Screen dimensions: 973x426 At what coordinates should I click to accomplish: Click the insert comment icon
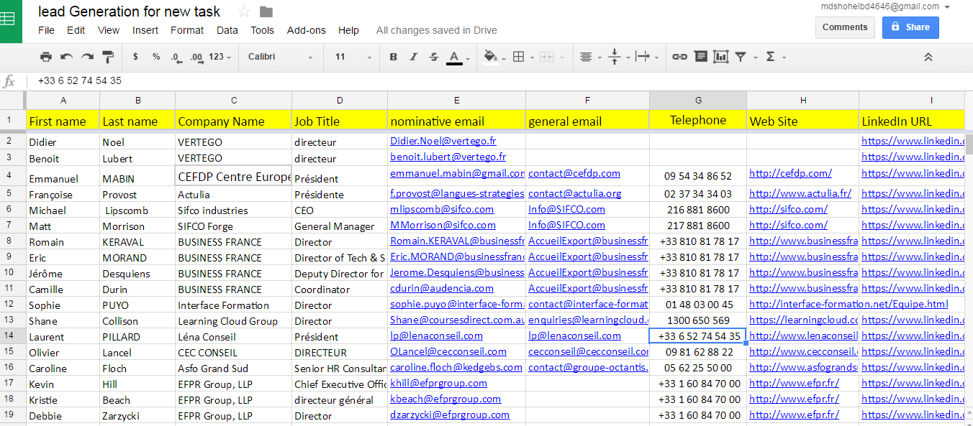click(x=700, y=57)
